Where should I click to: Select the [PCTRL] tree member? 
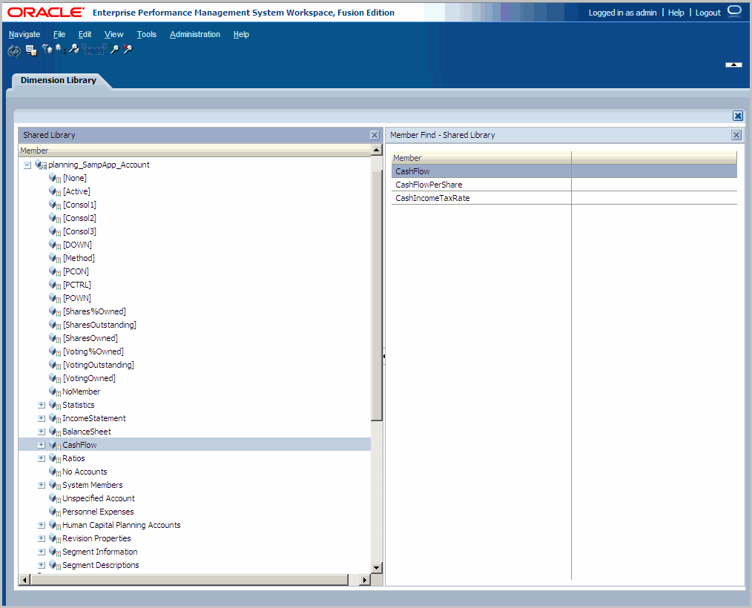[76, 285]
